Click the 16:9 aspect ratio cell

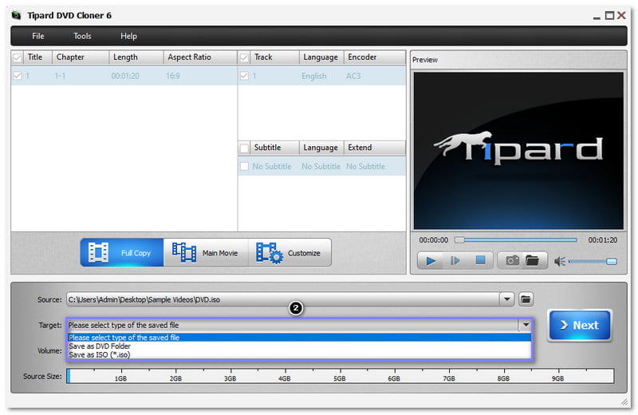click(173, 76)
